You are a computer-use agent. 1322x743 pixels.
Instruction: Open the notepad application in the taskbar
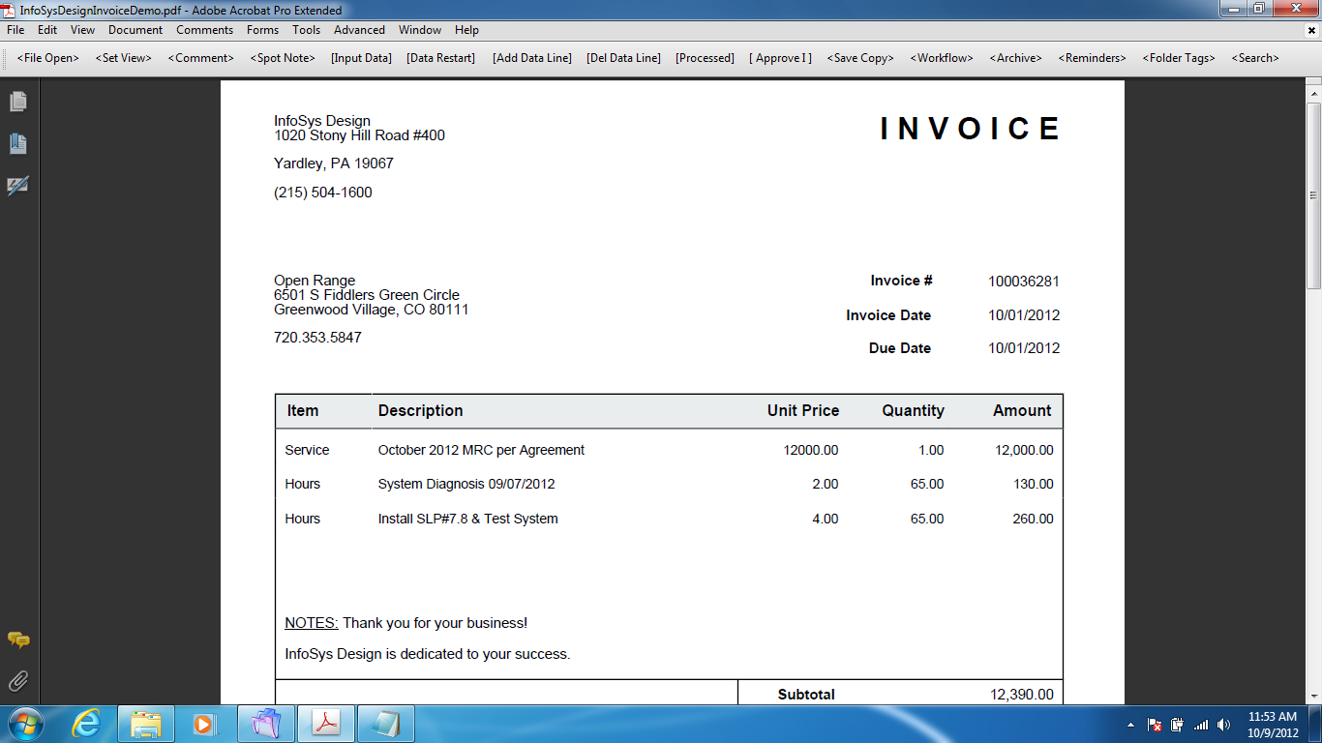tap(386, 724)
